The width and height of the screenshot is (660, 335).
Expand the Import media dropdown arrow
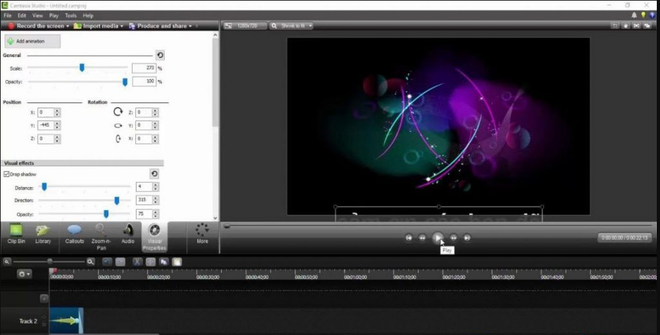coord(122,26)
